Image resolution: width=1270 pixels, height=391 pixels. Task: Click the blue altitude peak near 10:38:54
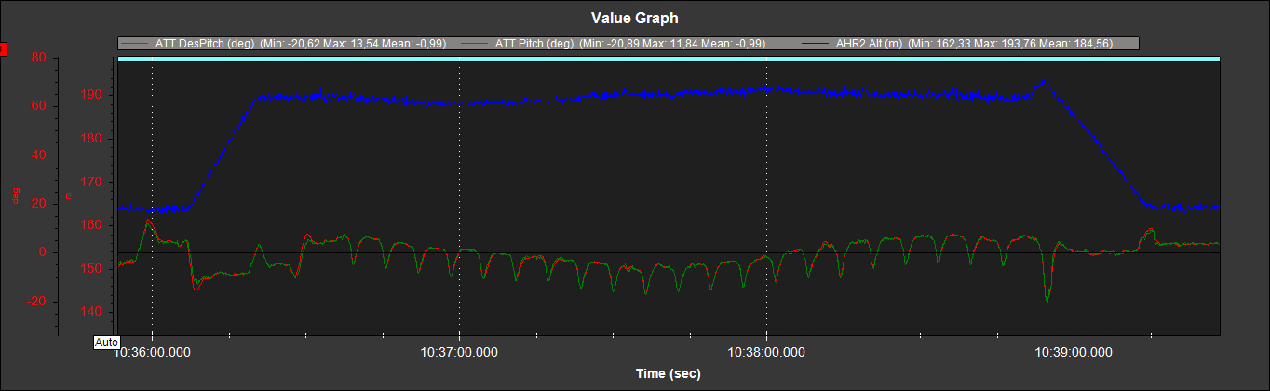1044,80
